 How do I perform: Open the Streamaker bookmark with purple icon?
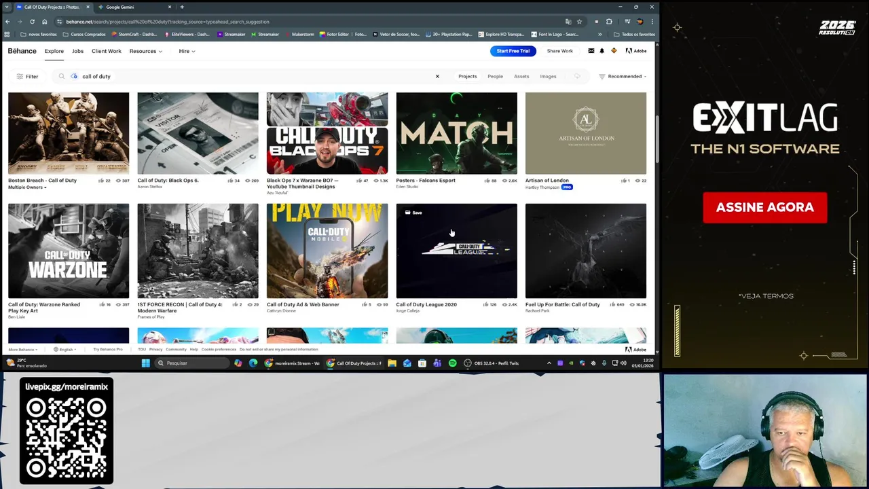[231, 34]
